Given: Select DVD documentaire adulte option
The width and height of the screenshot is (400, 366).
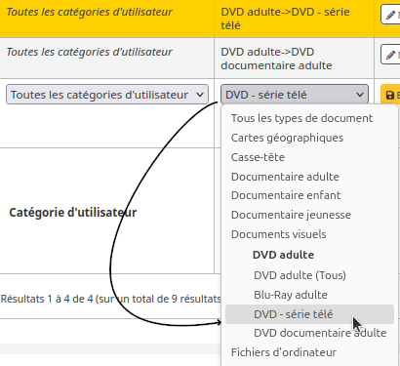Looking at the screenshot, I should (x=320, y=333).
